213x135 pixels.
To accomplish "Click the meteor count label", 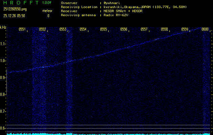I will click(x=47, y=11).
